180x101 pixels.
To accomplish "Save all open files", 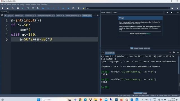I will tap(17, 8).
